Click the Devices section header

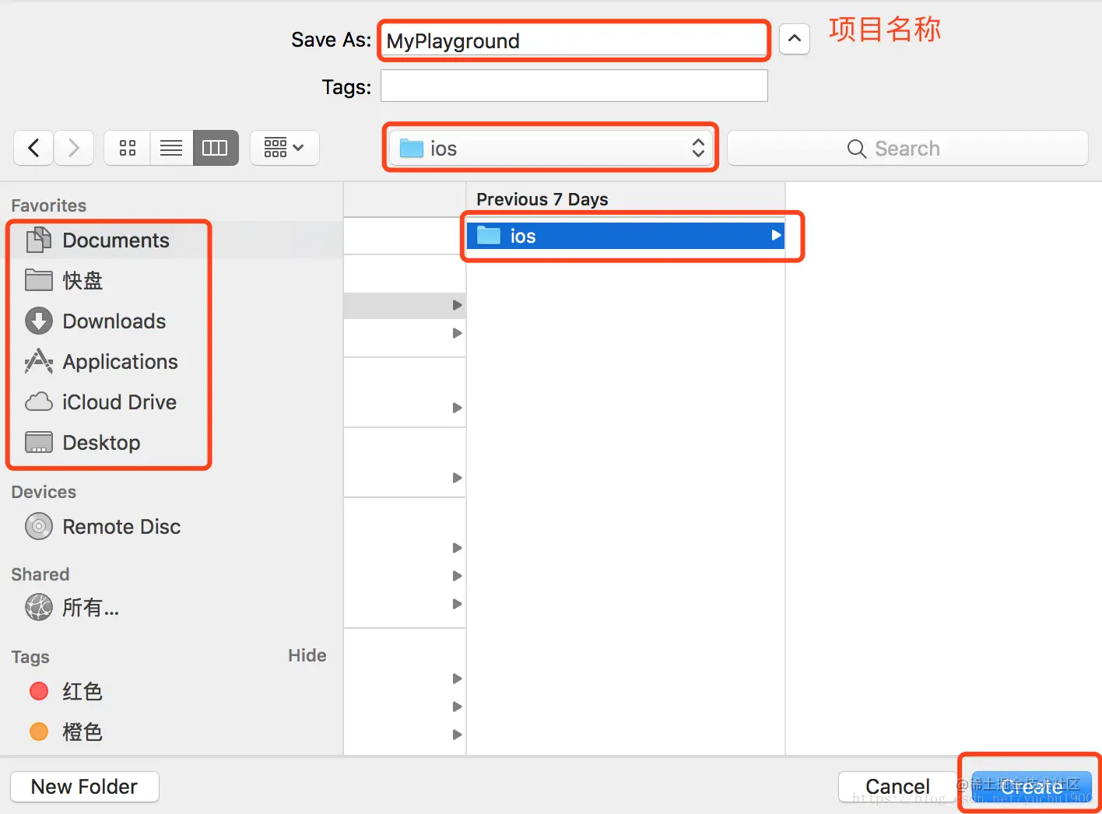44,492
